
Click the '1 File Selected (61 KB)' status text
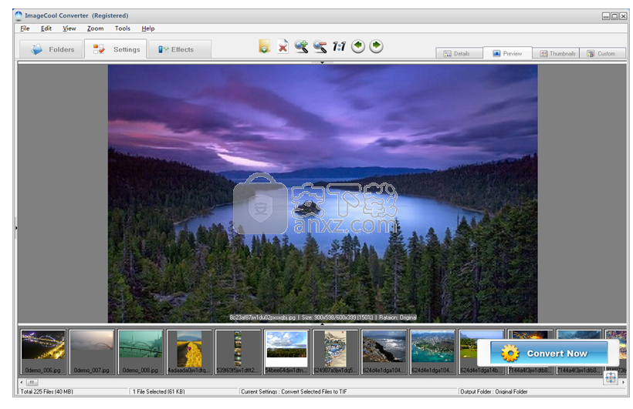159,391
